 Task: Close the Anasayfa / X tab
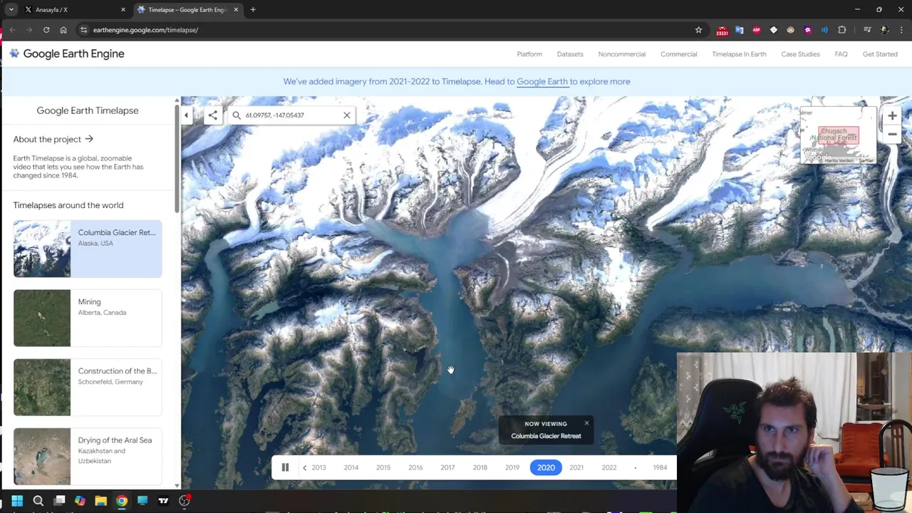pyautogui.click(x=123, y=9)
